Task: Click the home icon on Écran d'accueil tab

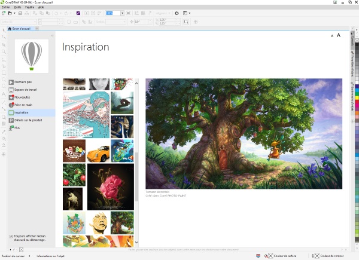Action: pyautogui.click(x=10, y=29)
